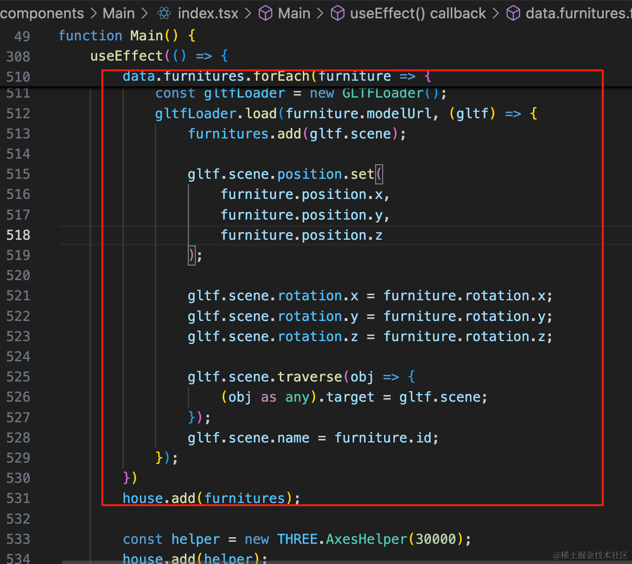Click 'furniture.position.x,' on line 516
The height and width of the screenshot is (564, 632).
(305, 194)
